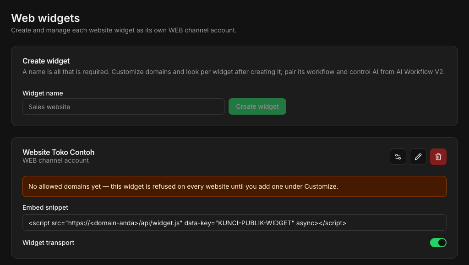Click the Widget transport label

pyautogui.click(x=49, y=243)
